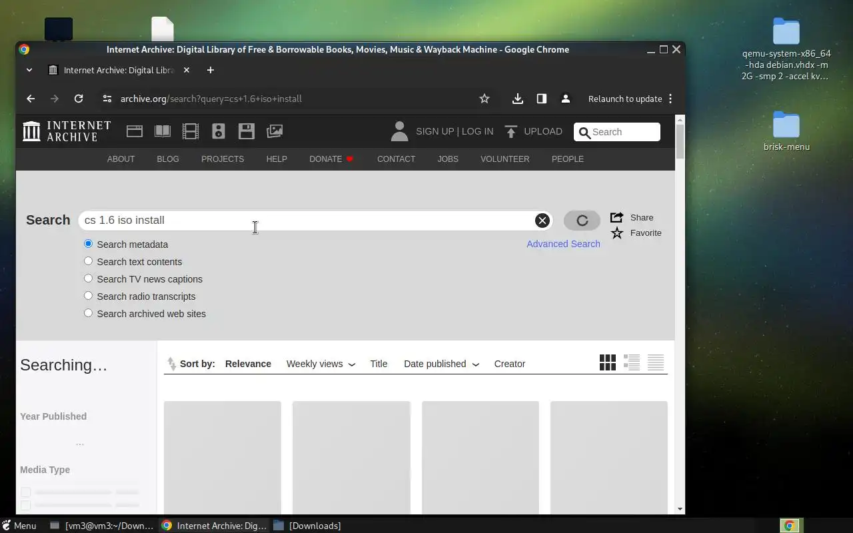Select the Internet Archive browser tab
The image size is (853, 533).
pyautogui.click(x=119, y=70)
